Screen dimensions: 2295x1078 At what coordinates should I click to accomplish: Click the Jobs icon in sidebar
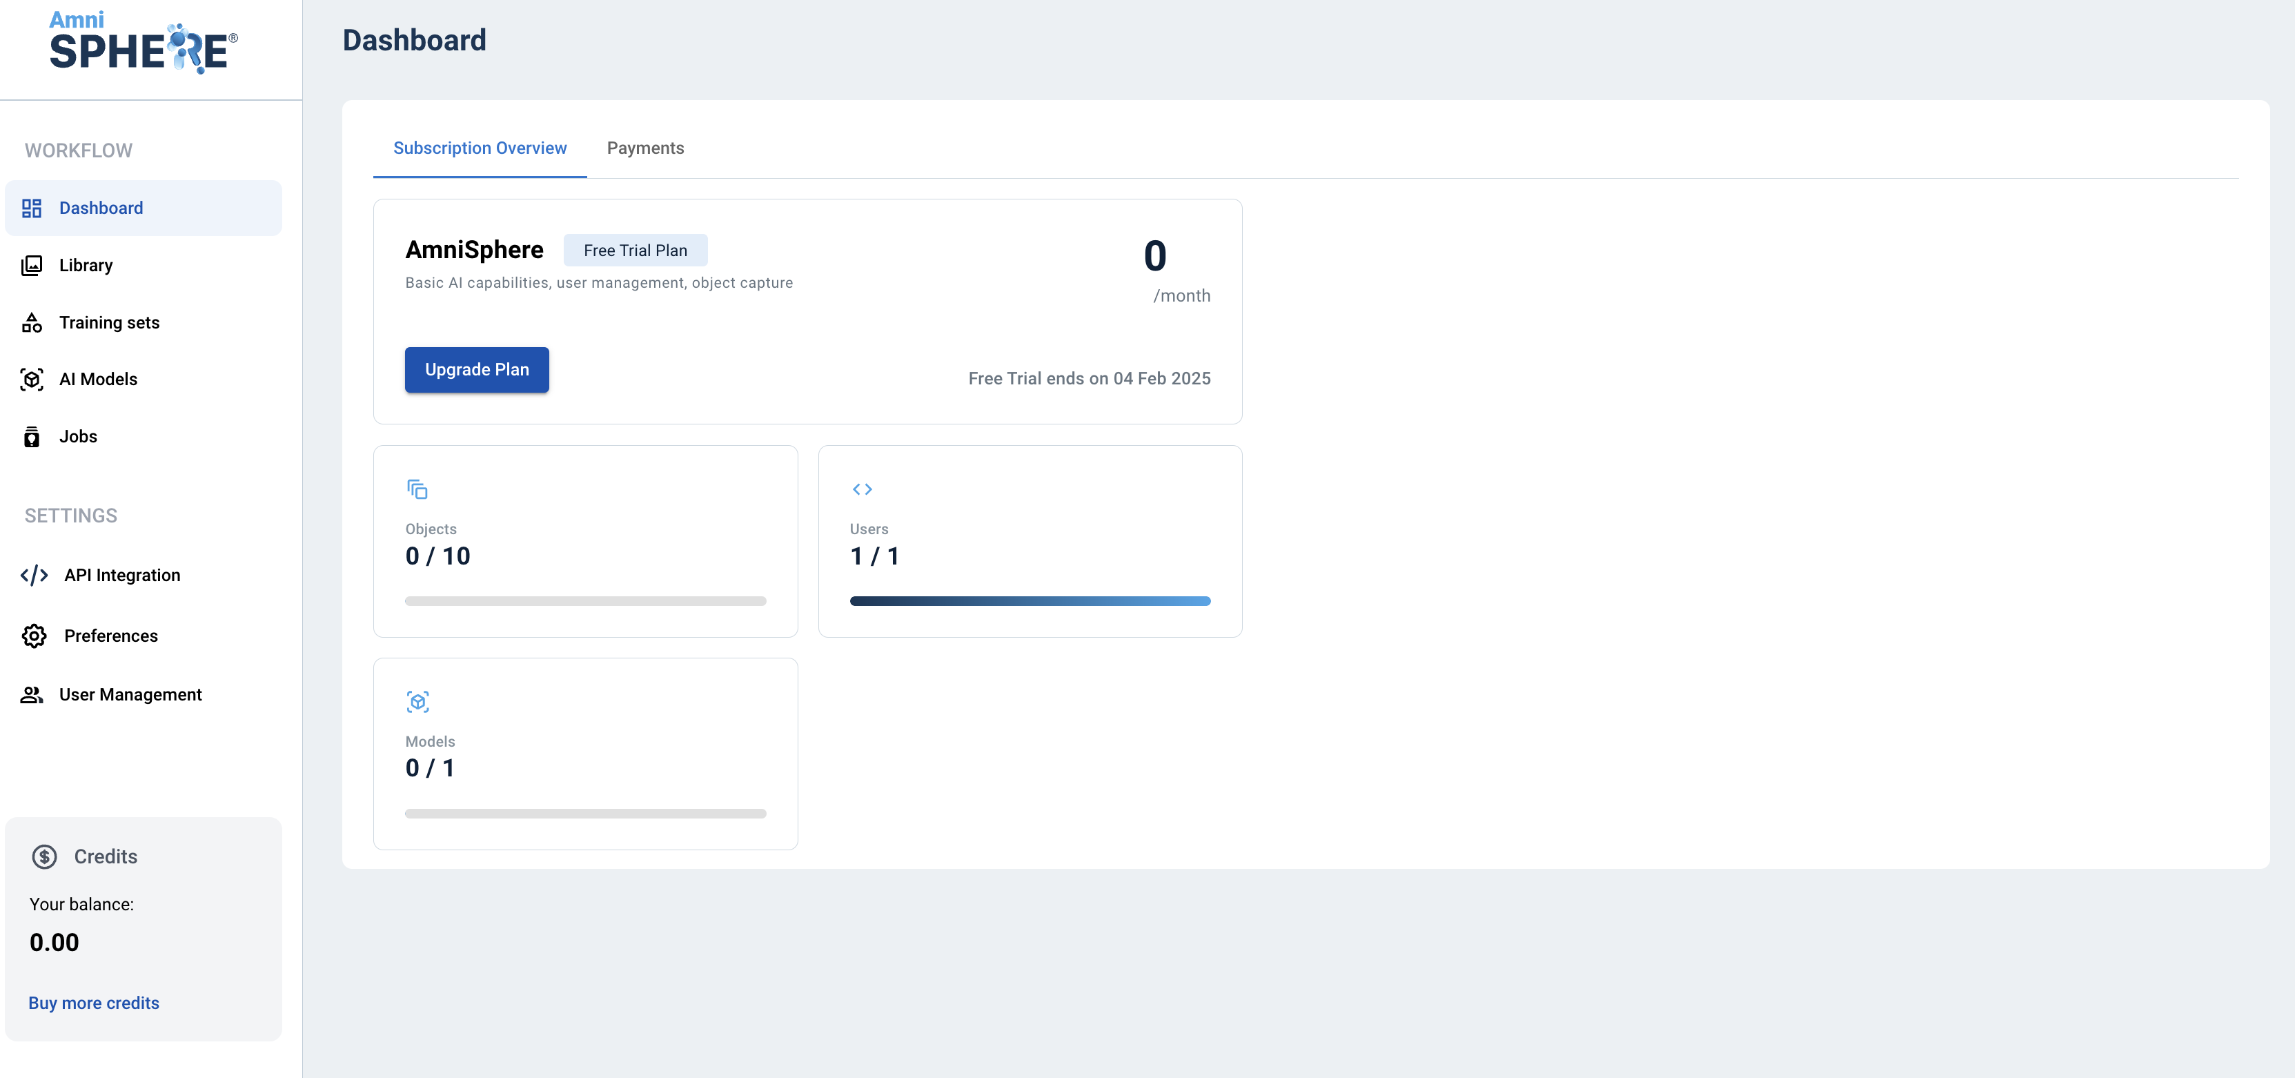point(32,437)
